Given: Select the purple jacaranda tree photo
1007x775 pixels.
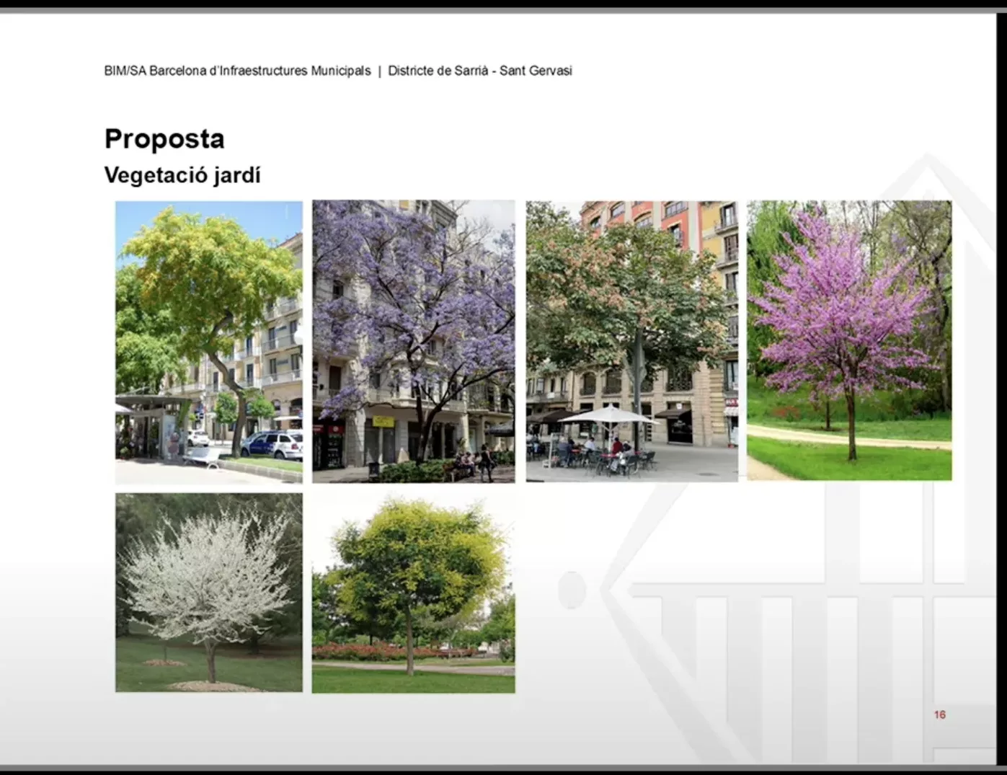Looking at the screenshot, I should tap(414, 342).
